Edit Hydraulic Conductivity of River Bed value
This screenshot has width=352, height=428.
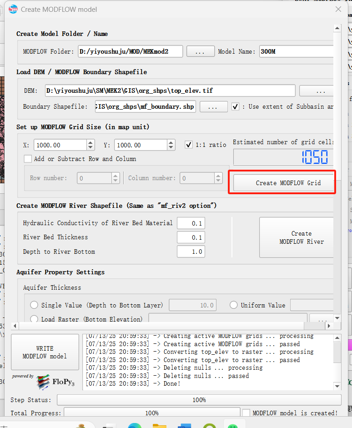(191, 223)
